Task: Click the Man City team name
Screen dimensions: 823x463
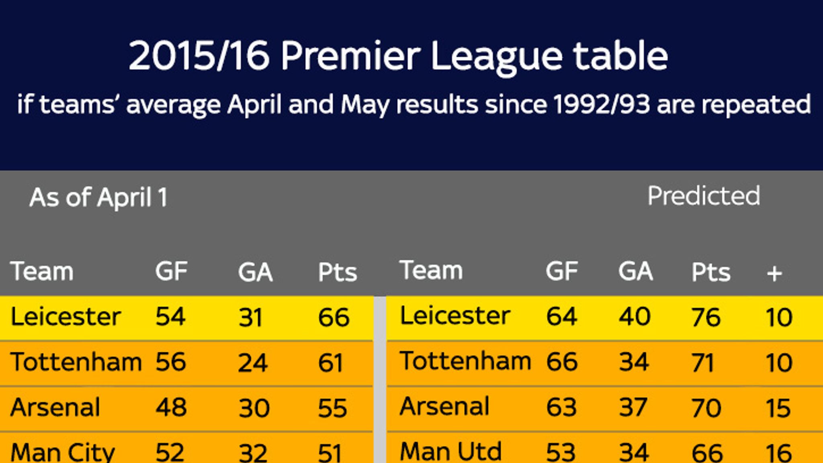Action: pos(62,452)
